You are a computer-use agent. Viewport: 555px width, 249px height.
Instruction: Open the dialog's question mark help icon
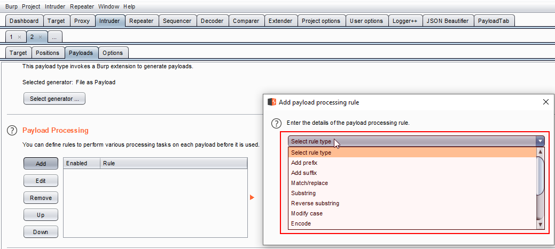click(x=276, y=123)
